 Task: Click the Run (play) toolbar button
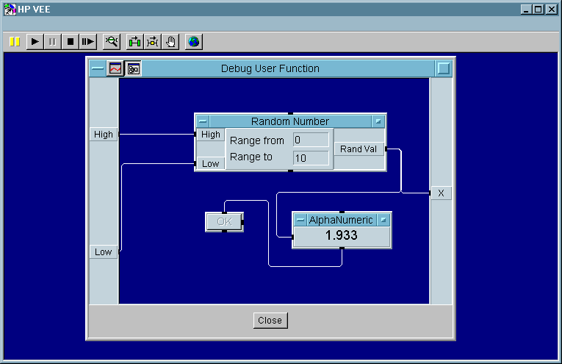click(x=35, y=42)
